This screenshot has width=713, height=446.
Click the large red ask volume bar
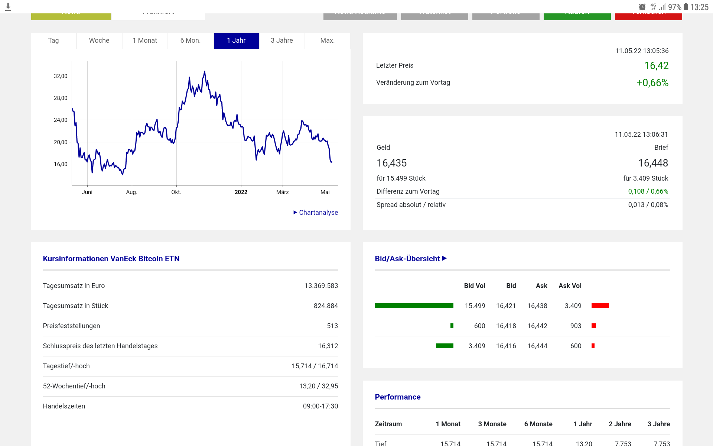(x=600, y=306)
